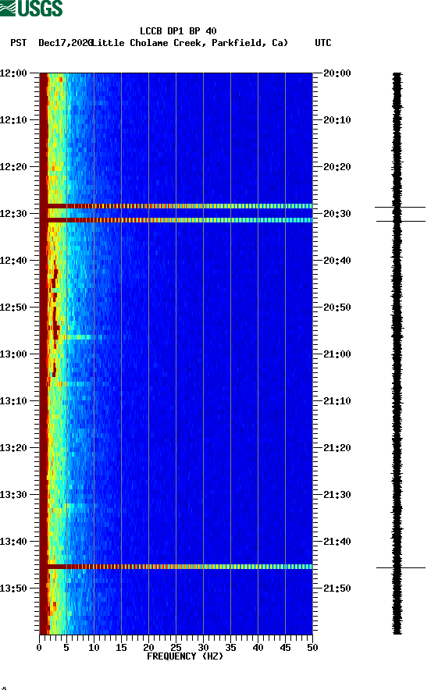The width and height of the screenshot is (431, 697).
Task: Select the 'LCCB DP1 BP 40' title text
Action: [x=178, y=31]
